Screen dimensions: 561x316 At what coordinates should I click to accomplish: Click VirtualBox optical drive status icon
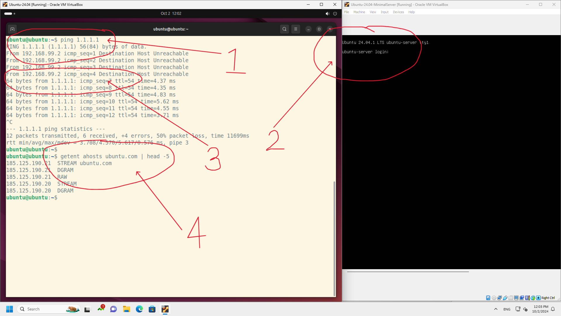[494, 298]
